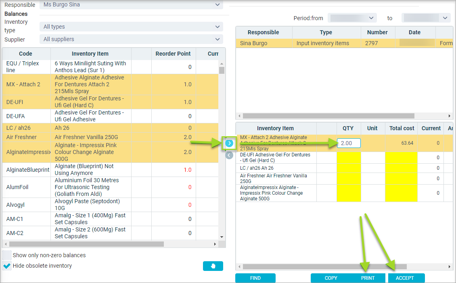This screenshot has width=456, height=283.
Task: Click the FIND button
Action: tap(255, 278)
